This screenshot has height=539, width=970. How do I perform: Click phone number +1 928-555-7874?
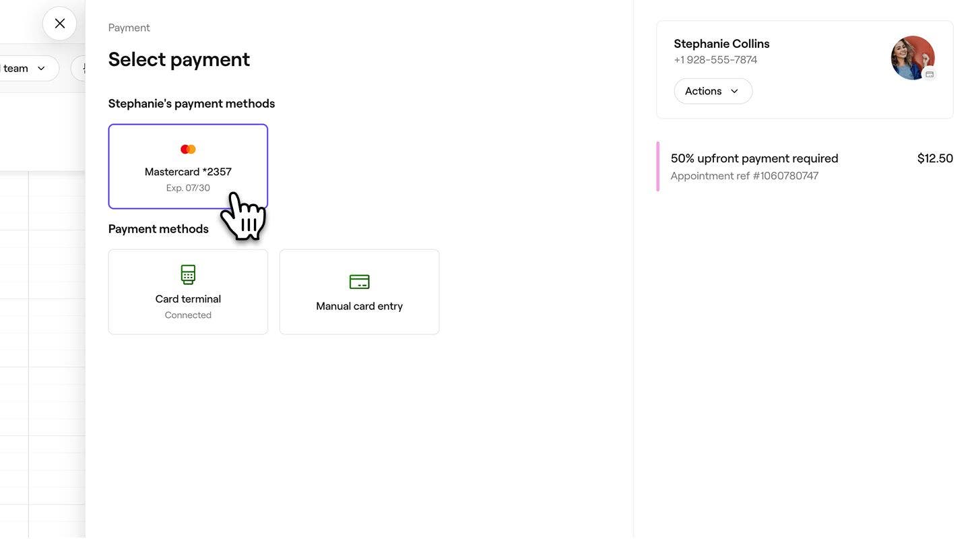(x=715, y=60)
